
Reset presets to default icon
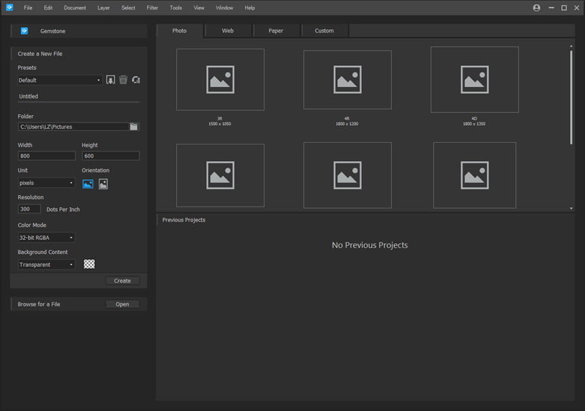click(136, 79)
